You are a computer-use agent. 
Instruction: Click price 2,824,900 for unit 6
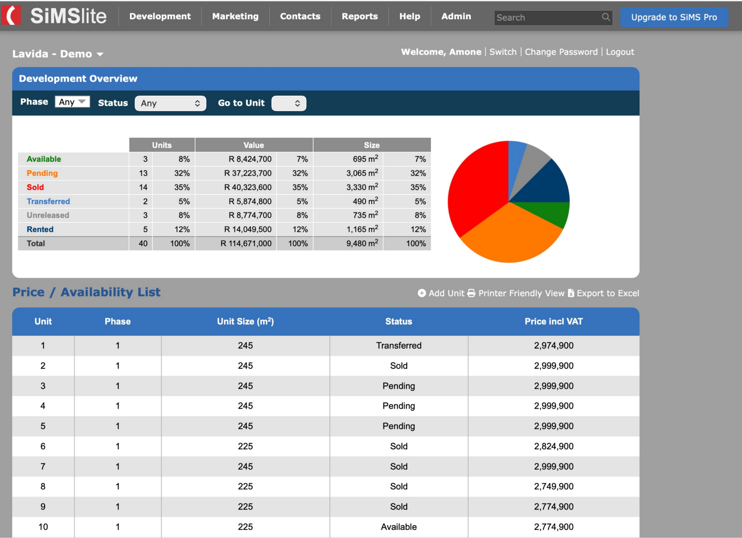click(x=554, y=446)
